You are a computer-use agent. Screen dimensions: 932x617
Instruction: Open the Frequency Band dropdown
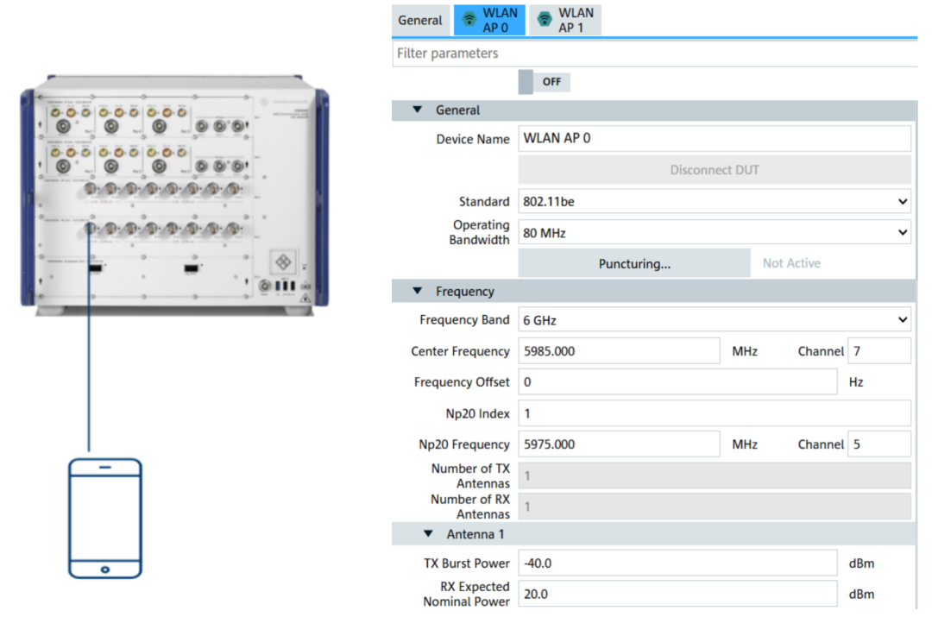[714, 320]
